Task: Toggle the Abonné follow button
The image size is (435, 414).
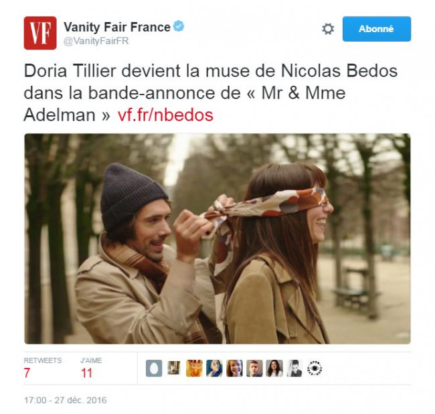Action: (x=377, y=29)
